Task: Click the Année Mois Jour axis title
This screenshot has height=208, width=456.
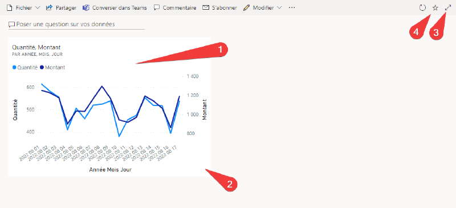Action: pos(110,170)
